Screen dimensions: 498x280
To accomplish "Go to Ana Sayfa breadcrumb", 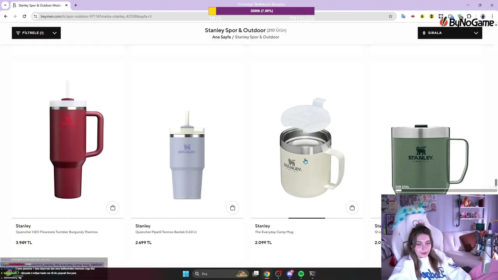I will pyautogui.click(x=221, y=37).
